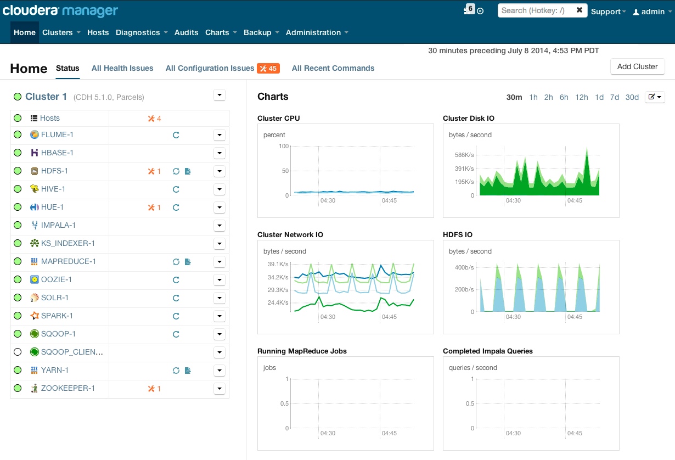Click the refresh icon in the YARN-1 row
This screenshot has width=675, height=460.
pos(176,371)
